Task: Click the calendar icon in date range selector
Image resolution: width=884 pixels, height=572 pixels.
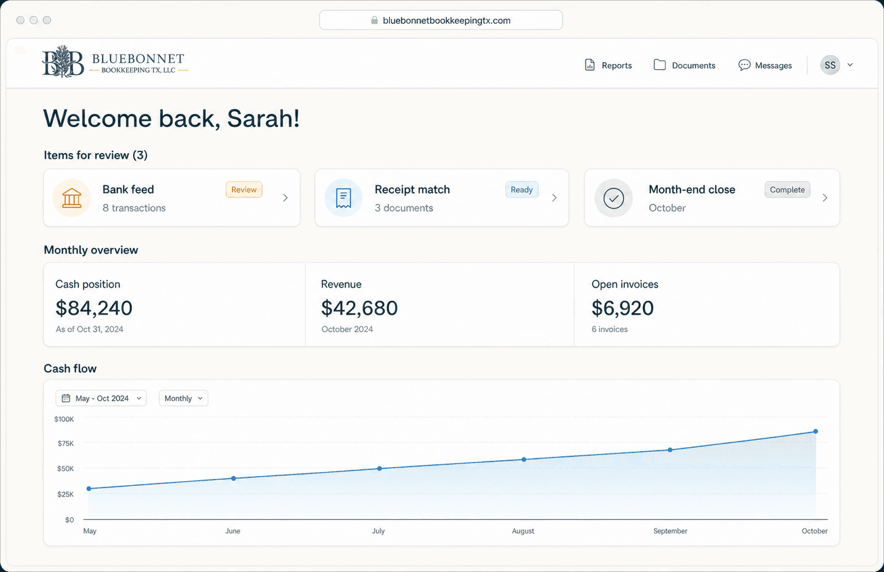Action: coord(66,399)
